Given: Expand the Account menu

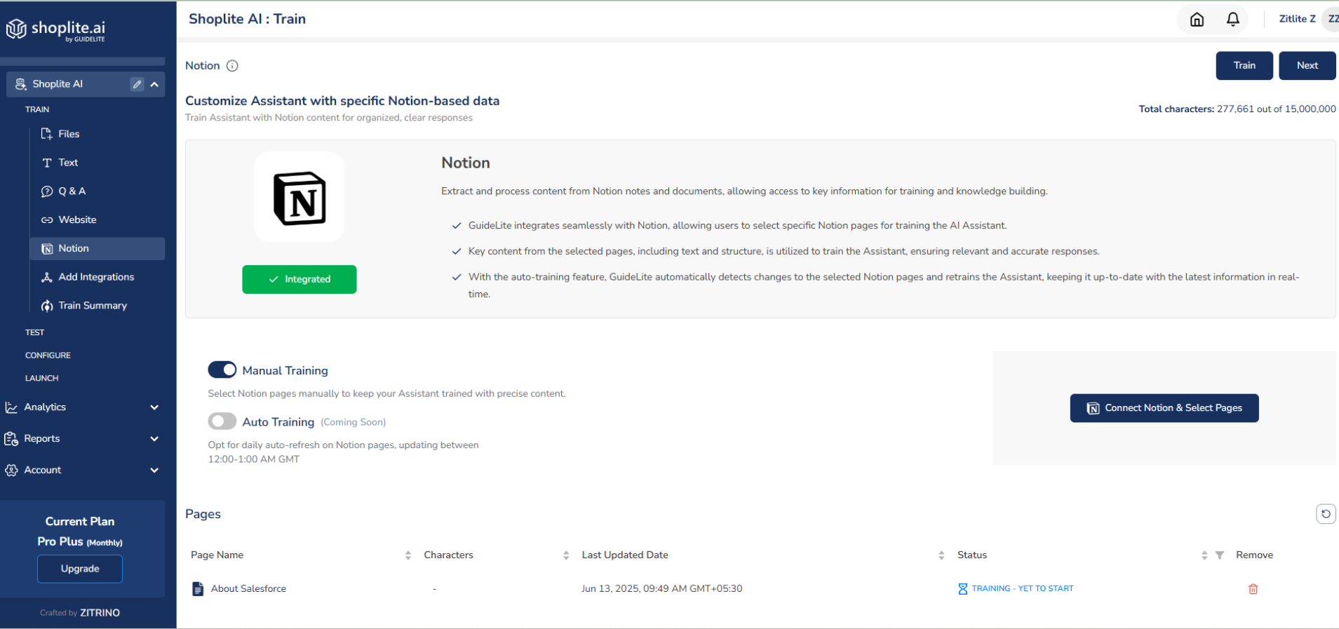Looking at the screenshot, I should point(154,471).
